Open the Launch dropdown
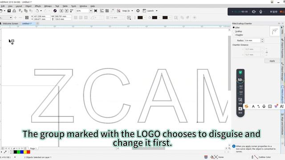This screenshot has width=285, height=160. point(157,11)
